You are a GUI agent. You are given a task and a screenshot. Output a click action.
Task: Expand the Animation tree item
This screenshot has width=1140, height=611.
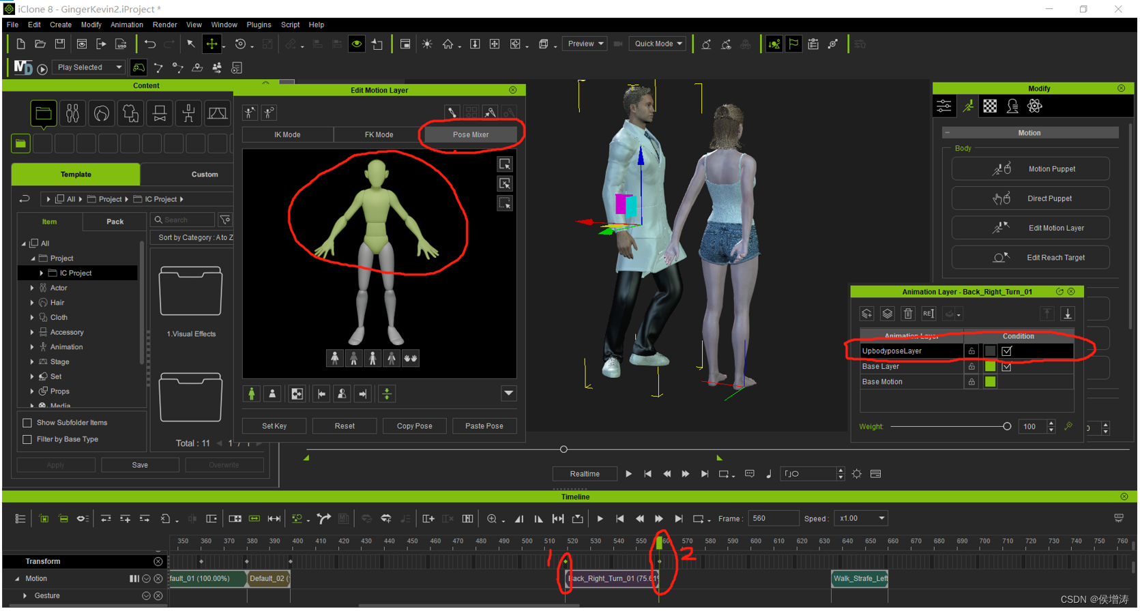[x=32, y=347]
